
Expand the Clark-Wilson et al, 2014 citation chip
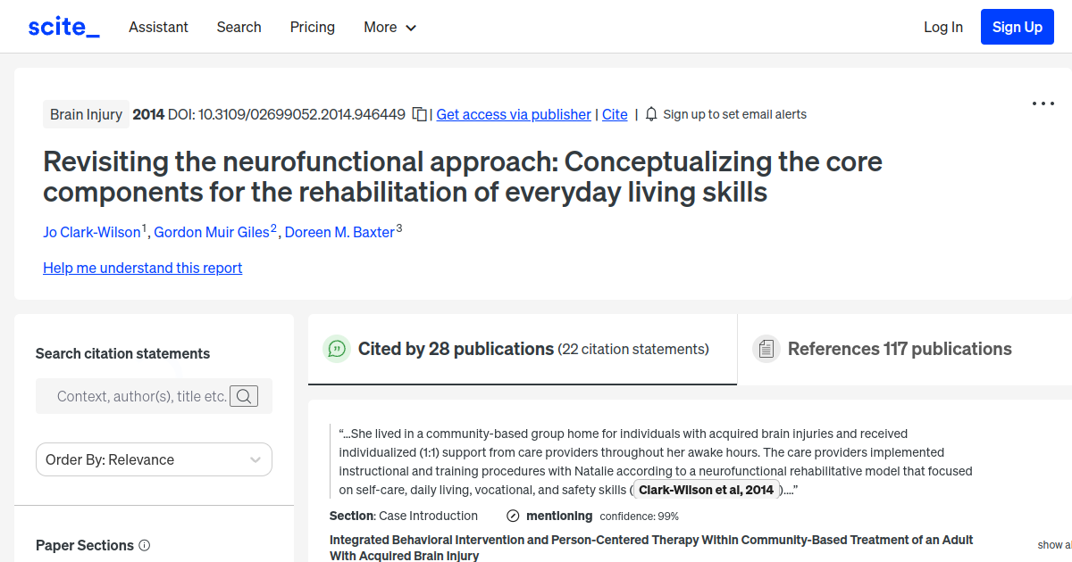click(706, 489)
